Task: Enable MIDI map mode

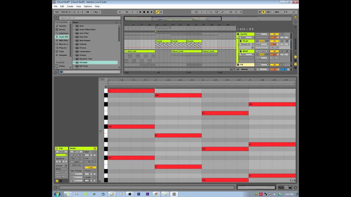Action: tap(277, 12)
